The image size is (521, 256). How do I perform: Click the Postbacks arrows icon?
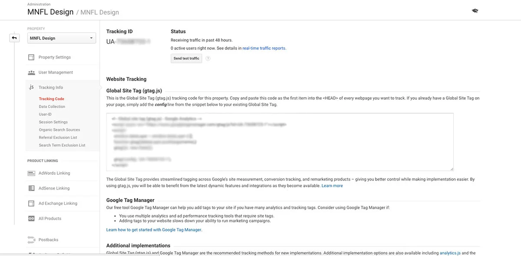(x=31, y=240)
